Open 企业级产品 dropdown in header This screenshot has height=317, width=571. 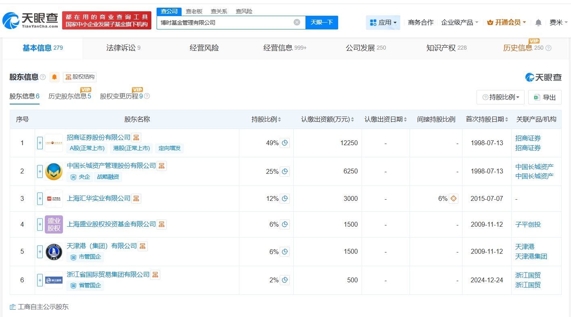[460, 23]
